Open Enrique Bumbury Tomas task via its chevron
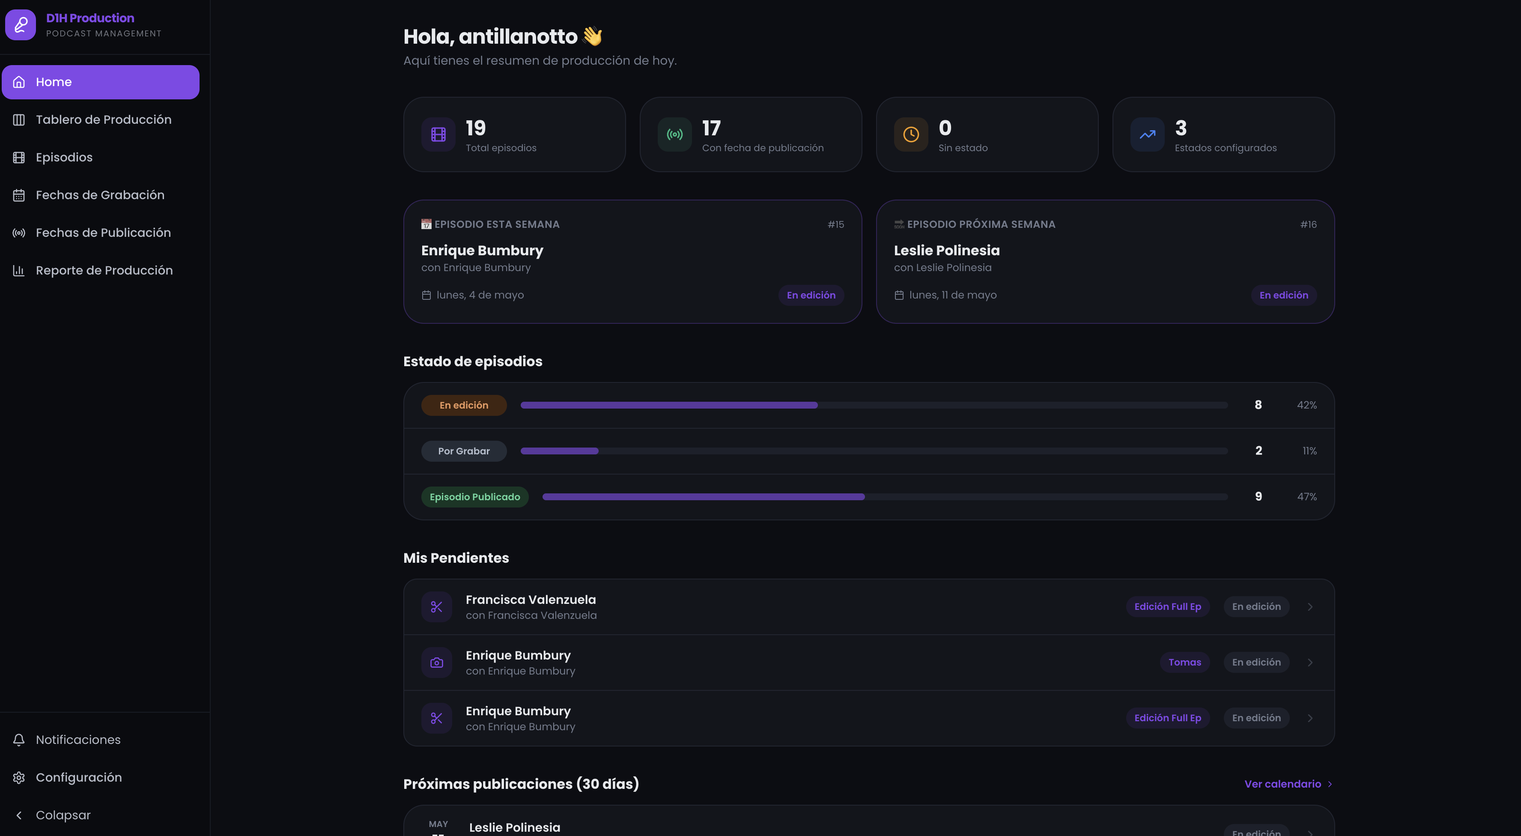 click(x=1310, y=663)
